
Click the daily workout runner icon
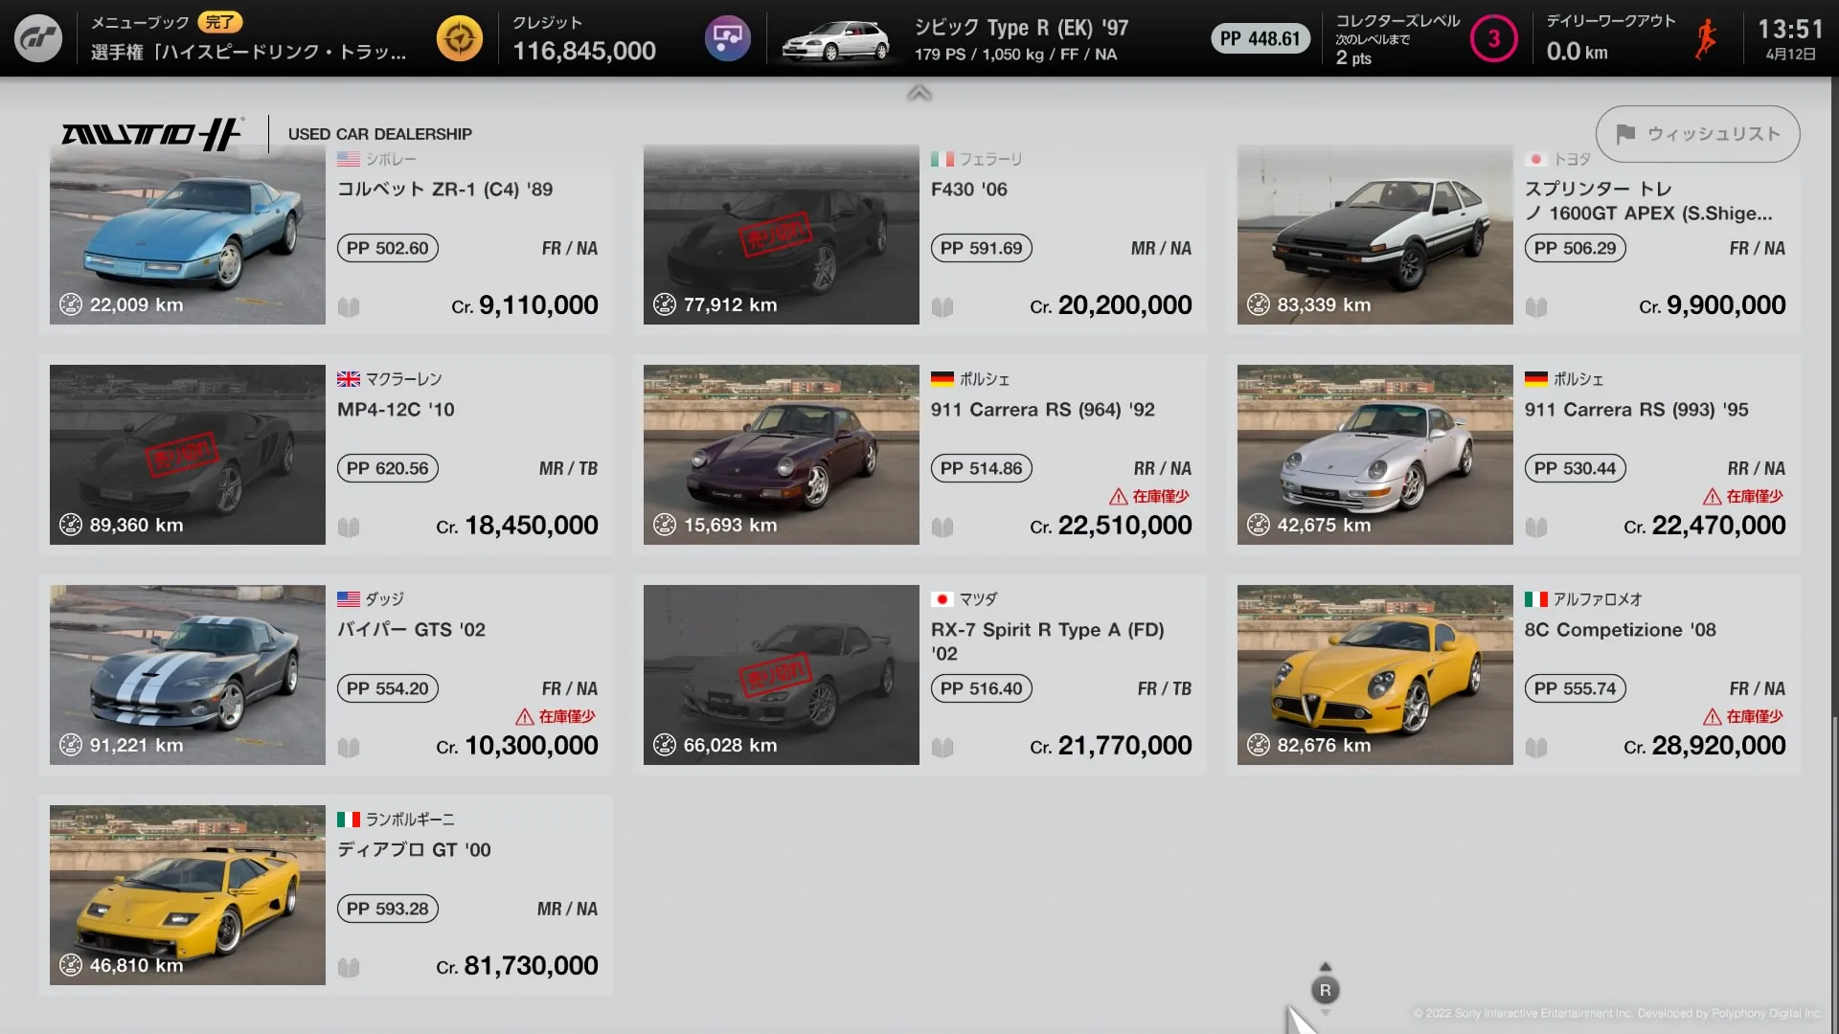pos(1706,38)
